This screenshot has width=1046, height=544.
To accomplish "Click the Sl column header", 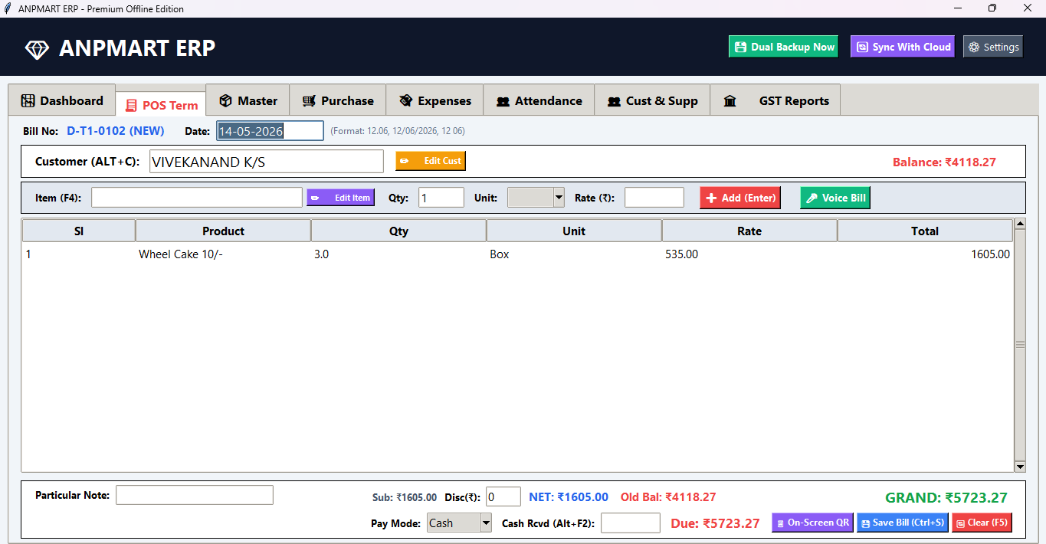I will pyautogui.click(x=79, y=231).
